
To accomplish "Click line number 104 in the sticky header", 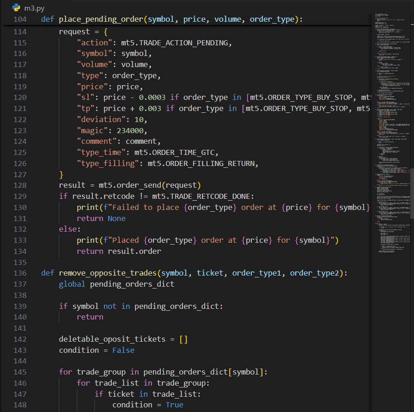I will click(x=20, y=19).
